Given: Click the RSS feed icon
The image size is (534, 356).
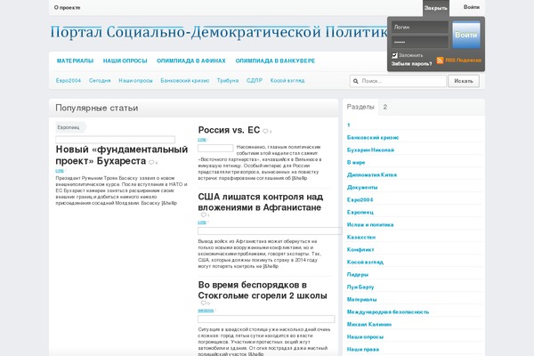Looking at the screenshot, I should (440, 61).
